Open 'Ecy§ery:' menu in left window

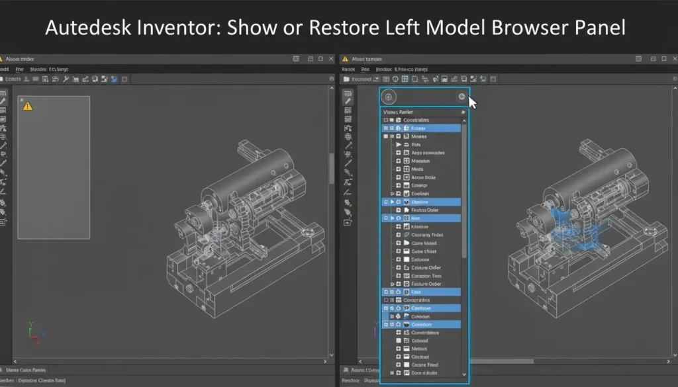59,69
